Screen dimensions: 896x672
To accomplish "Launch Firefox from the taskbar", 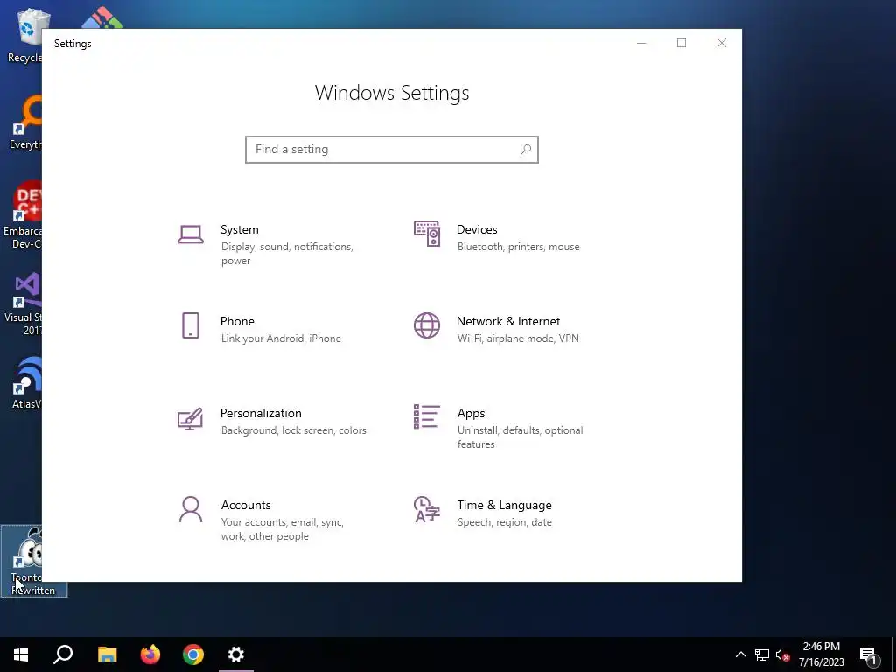I will point(150,654).
